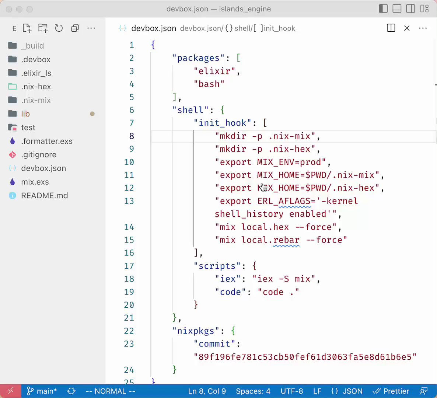Open the .gitignore file
Image resolution: width=437 pixels, height=398 pixels.
pos(53,155)
